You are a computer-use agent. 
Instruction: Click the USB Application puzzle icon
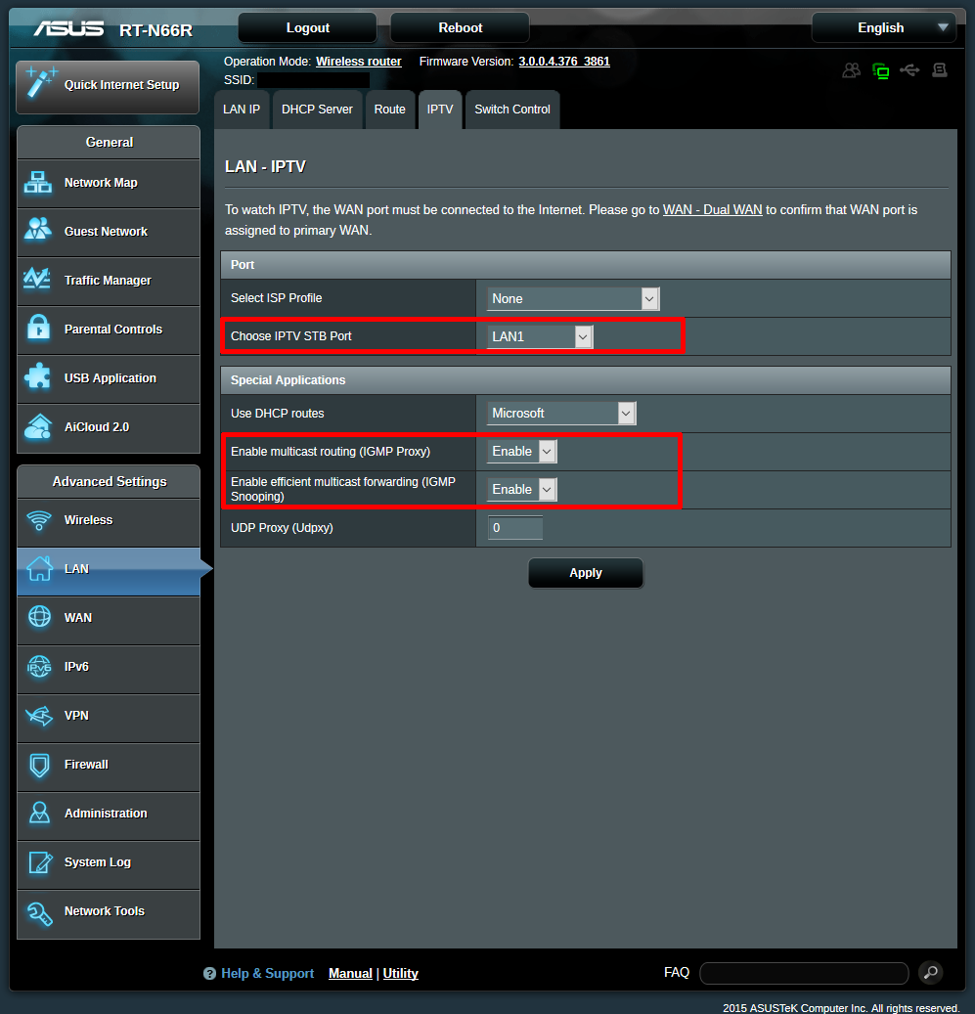[38, 377]
